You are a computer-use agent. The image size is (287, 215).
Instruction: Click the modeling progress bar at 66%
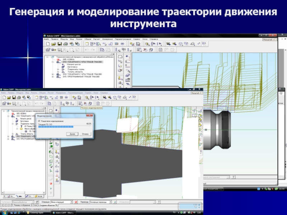[56, 126]
